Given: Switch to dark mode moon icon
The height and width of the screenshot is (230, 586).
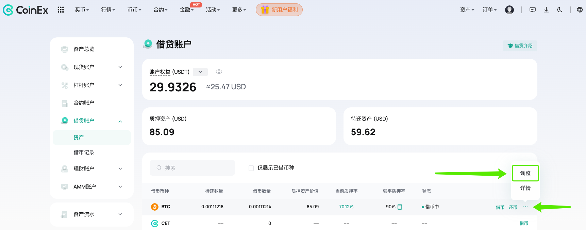Looking at the screenshot, I should [560, 10].
